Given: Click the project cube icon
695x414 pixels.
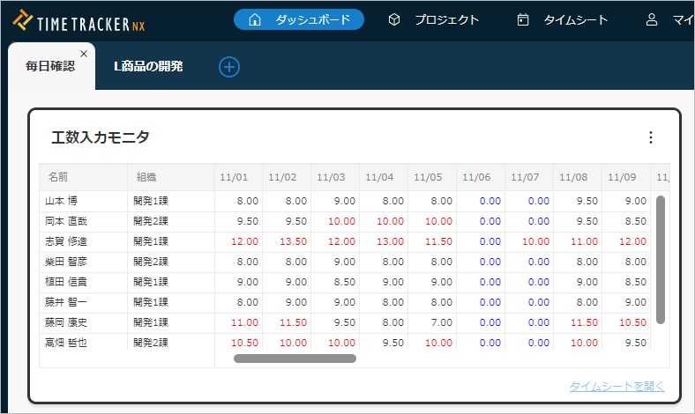Looking at the screenshot, I should tap(395, 19).
